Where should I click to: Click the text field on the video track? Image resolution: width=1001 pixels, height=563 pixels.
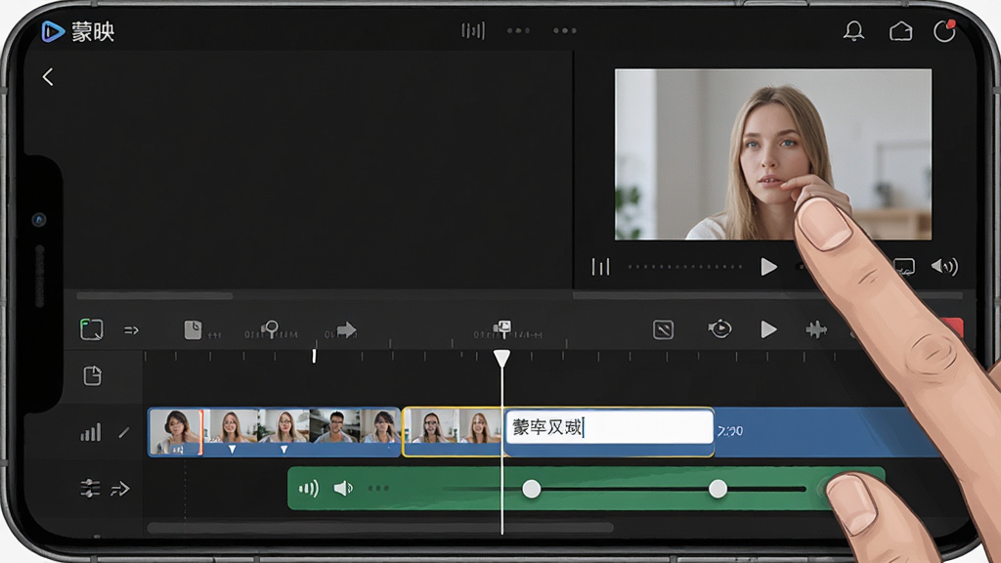(x=610, y=427)
